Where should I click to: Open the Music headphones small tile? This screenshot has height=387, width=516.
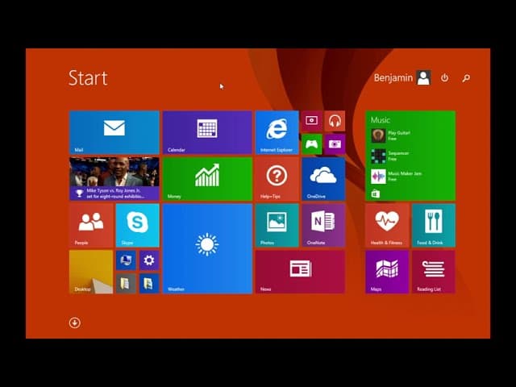335,121
